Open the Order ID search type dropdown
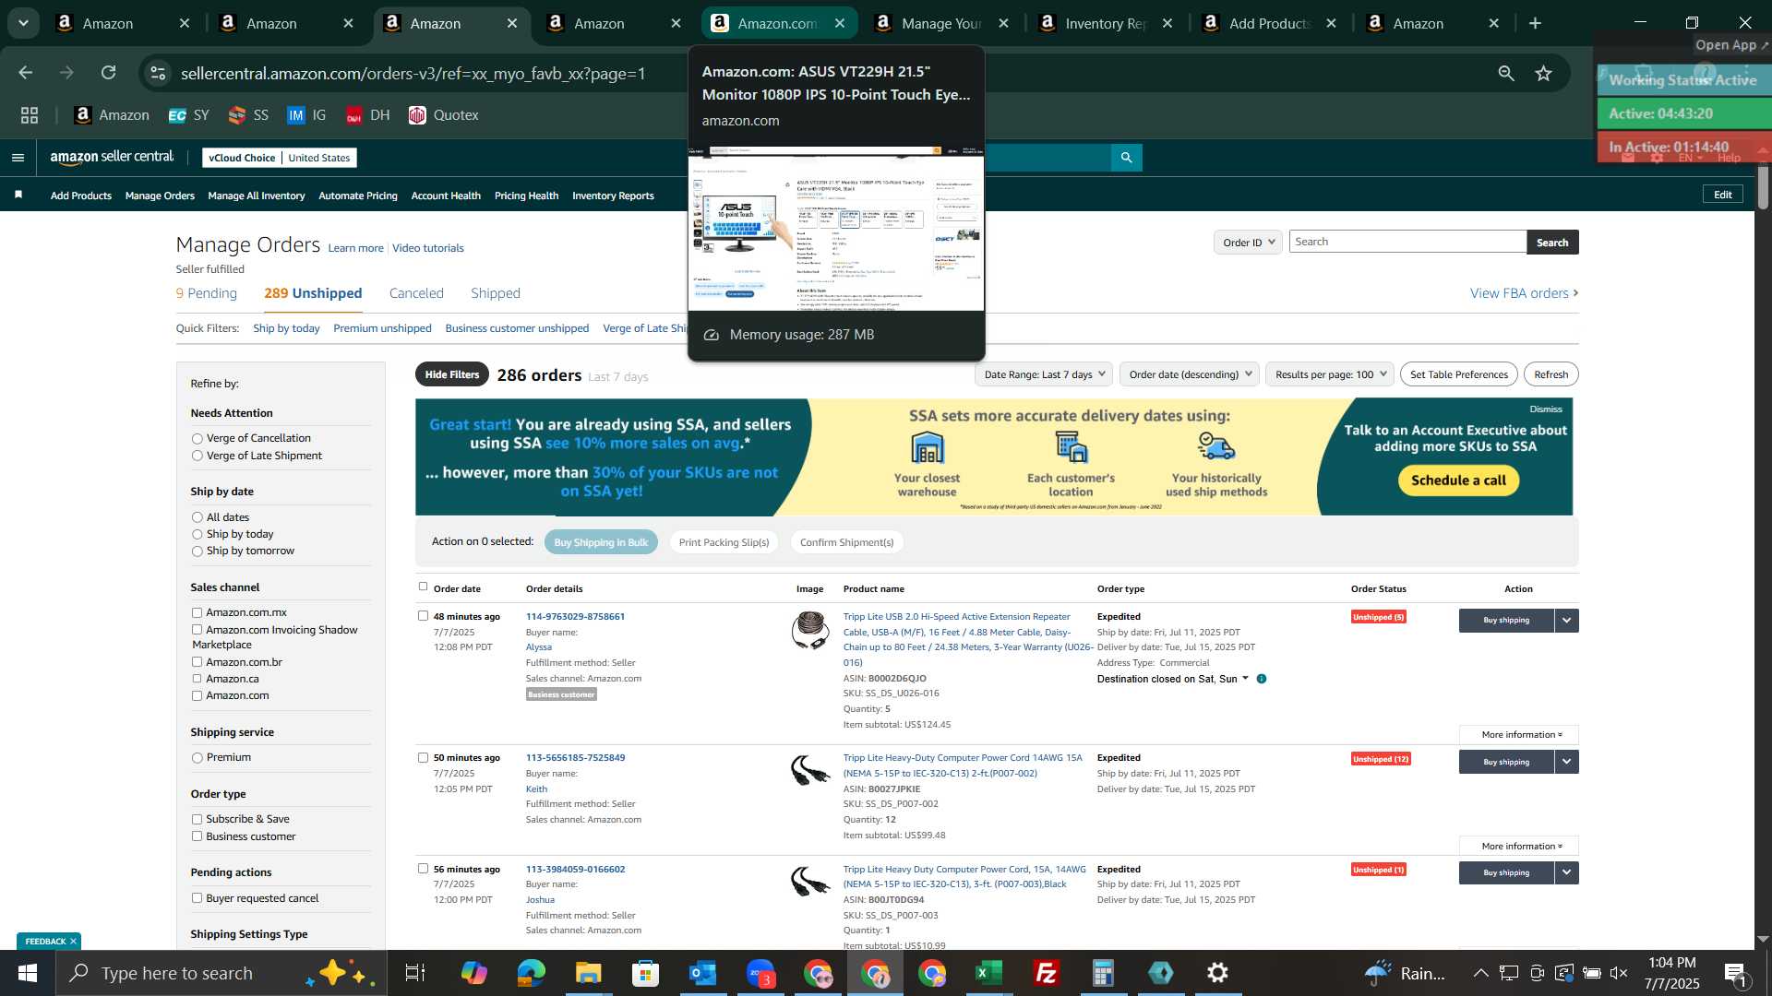 pos(1248,242)
